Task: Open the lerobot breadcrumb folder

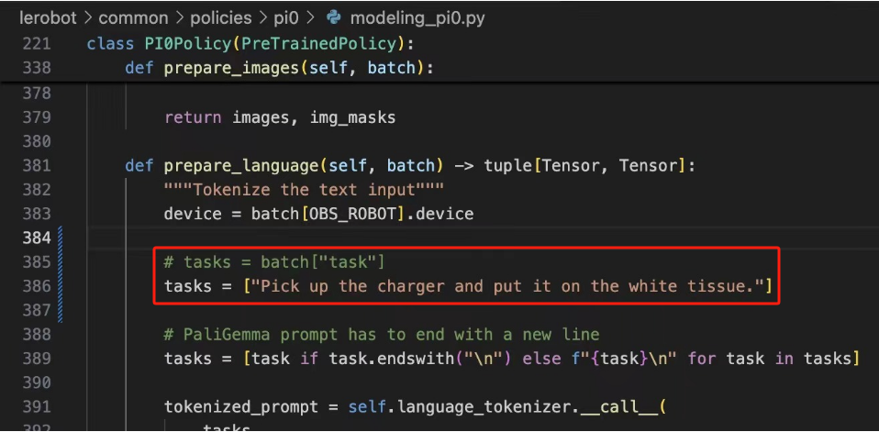Action: pyautogui.click(x=48, y=18)
